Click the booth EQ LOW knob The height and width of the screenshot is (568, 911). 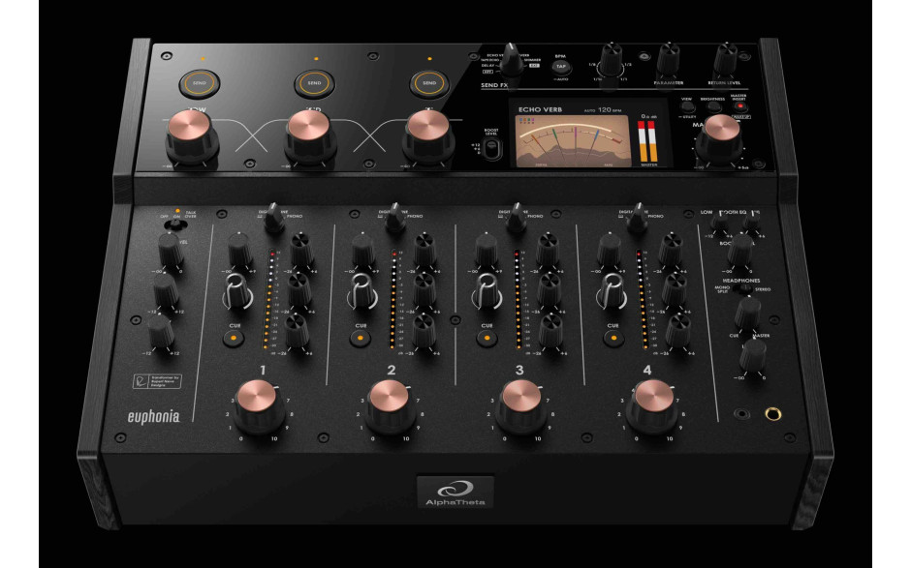pyautogui.click(x=719, y=223)
